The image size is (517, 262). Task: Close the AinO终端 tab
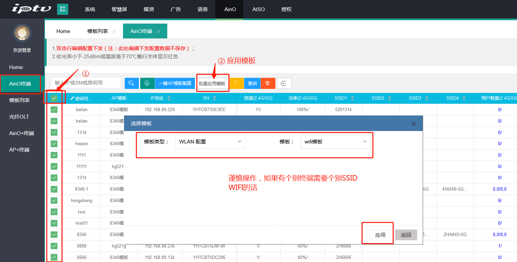[158, 31]
